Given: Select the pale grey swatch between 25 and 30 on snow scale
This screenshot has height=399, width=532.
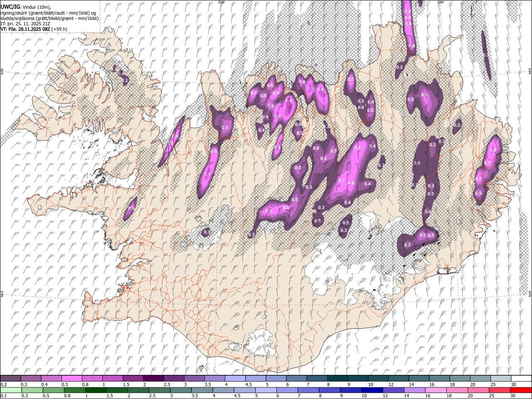Looking at the screenshot, I should click(x=501, y=378).
